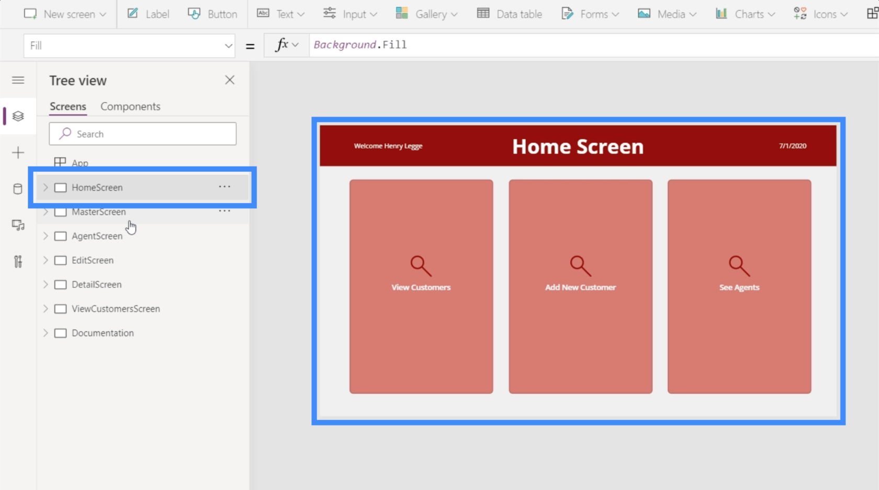Image resolution: width=879 pixels, height=490 pixels.
Task: Switch to the Components tab
Action: 130,106
